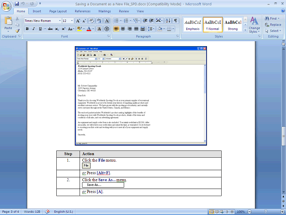The width and height of the screenshot is (286, 215).
Task: Click the Copy icon in Clipboard group
Action: [x=17, y=25]
